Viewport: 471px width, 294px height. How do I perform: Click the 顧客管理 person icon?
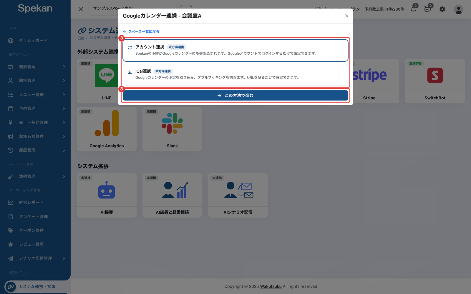[11, 81]
